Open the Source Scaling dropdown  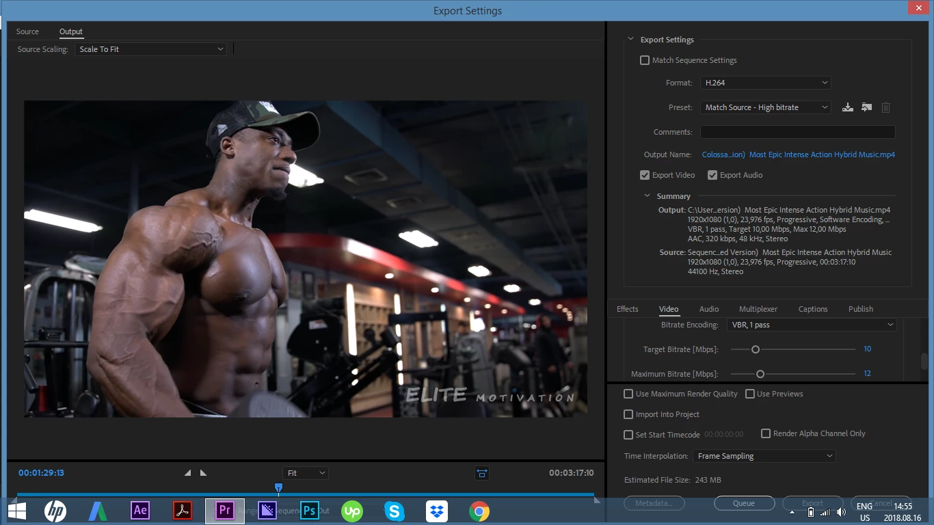coord(150,49)
